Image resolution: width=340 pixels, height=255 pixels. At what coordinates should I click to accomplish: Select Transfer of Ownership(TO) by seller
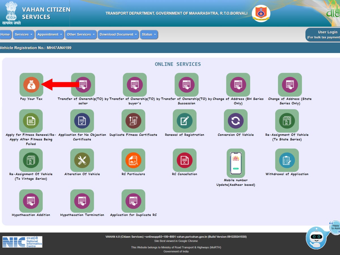pyautogui.click(x=82, y=85)
